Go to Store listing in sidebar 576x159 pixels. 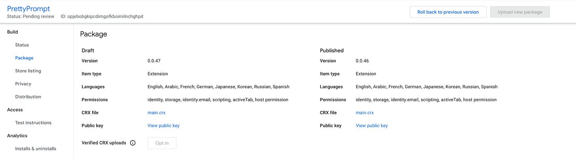pos(28,71)
